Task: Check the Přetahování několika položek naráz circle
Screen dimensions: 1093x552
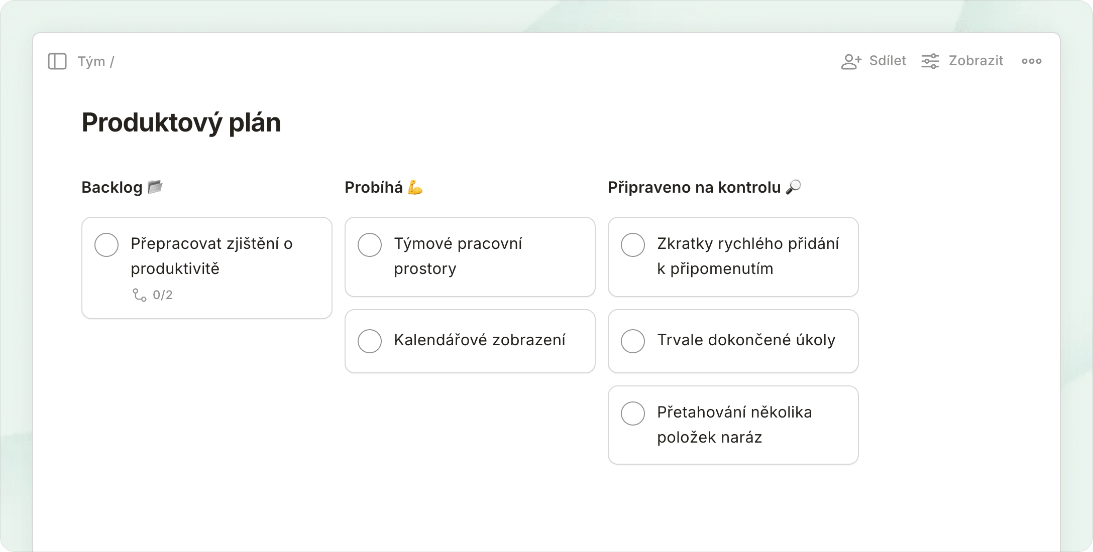Action: point(633,413)
